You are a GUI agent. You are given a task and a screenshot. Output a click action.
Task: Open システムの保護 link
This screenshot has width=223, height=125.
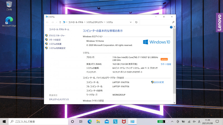click(x=55, y=44)
